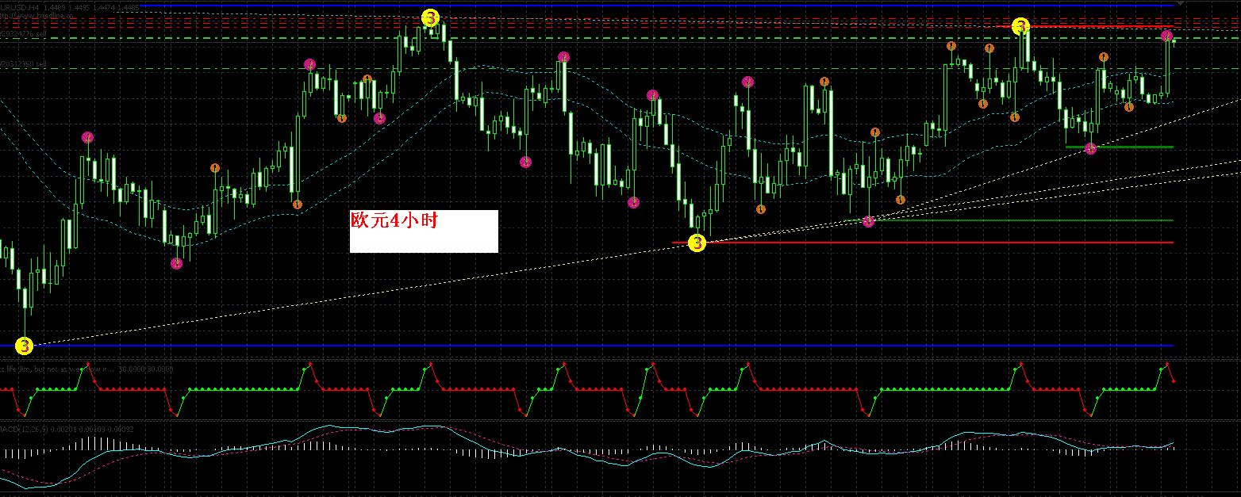Click the gray chart shift triangle marker

point(1181,4)
